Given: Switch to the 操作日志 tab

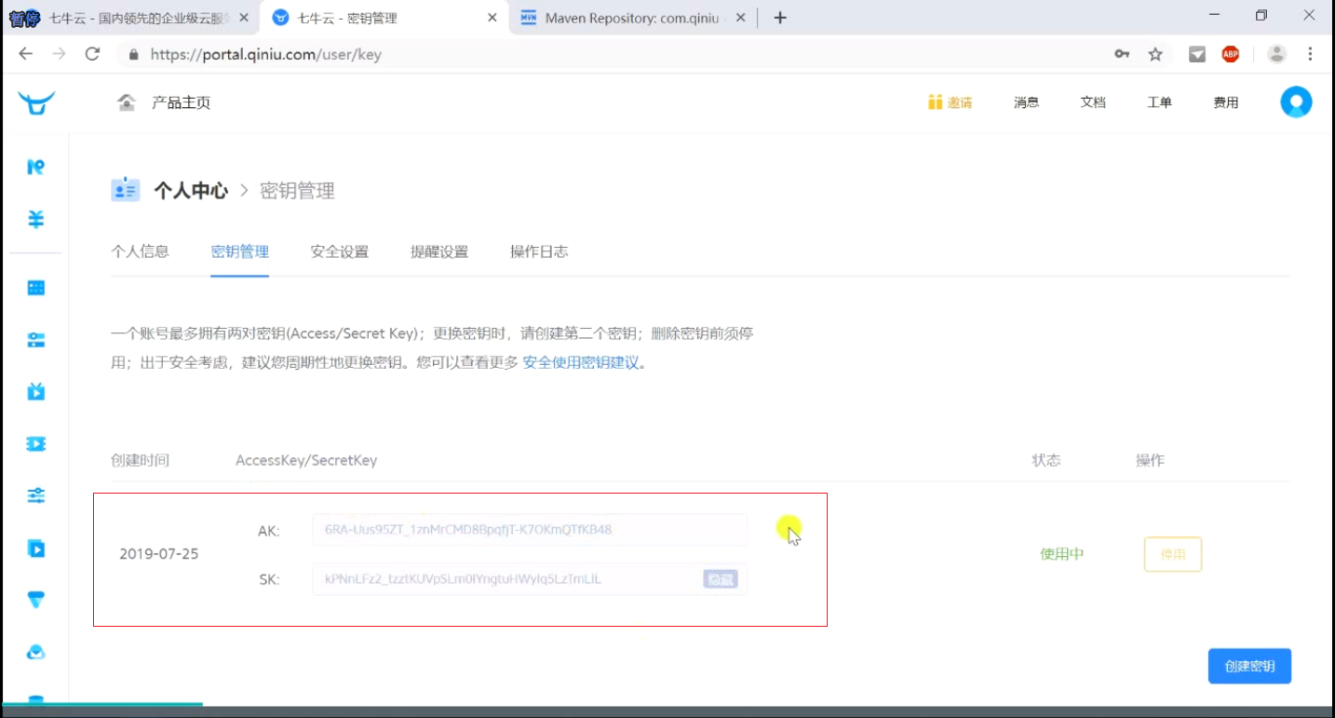Looking at the screenshot, I should (539, 251).
